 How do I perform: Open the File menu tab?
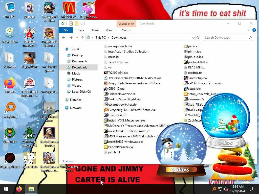66,30
